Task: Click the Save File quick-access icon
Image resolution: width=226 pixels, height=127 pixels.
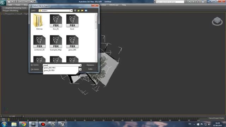Action: (17, 2)
